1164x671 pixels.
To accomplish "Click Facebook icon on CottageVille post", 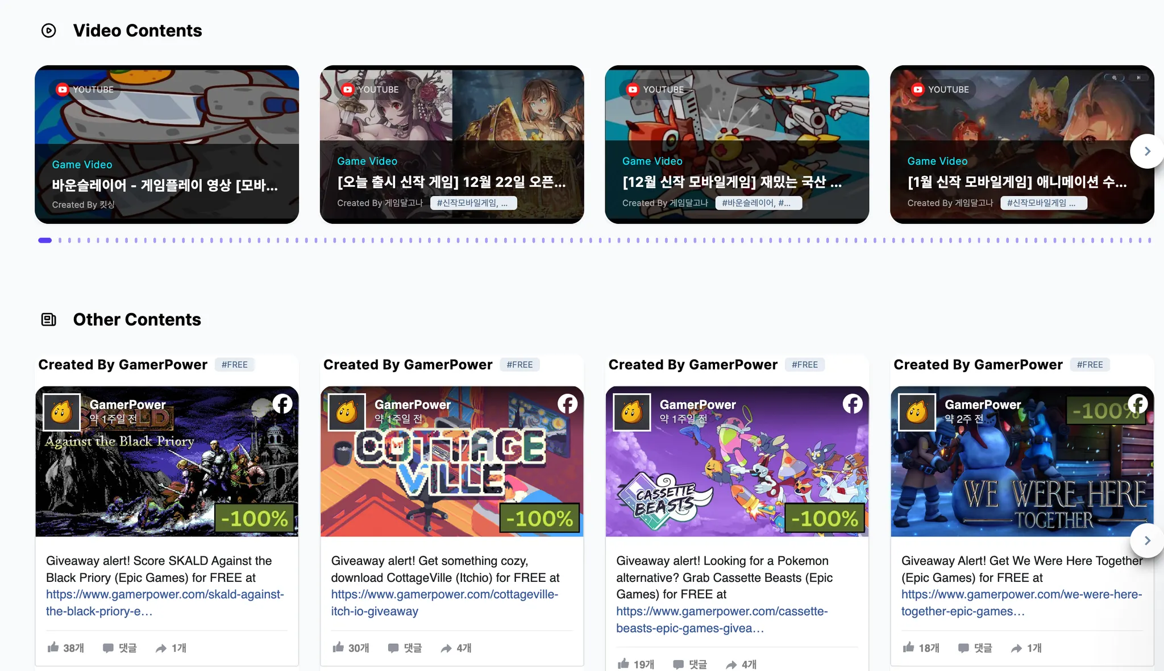I will click(x=567, y=404).
